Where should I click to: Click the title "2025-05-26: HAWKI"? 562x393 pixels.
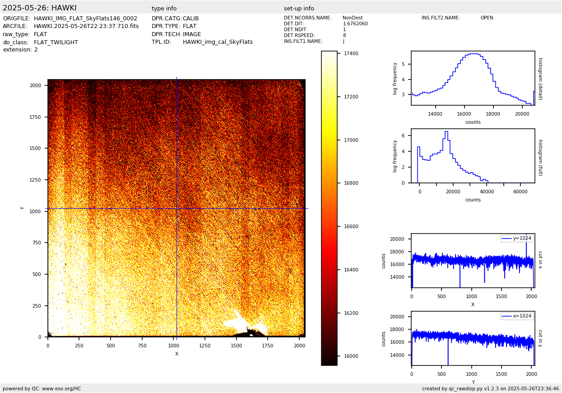point(40,8)
